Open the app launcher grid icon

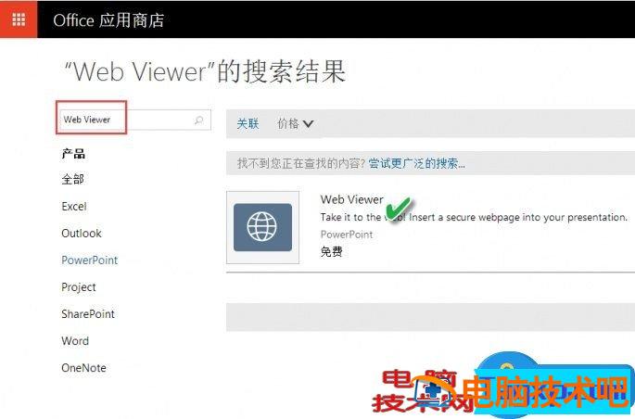point(19,19)
